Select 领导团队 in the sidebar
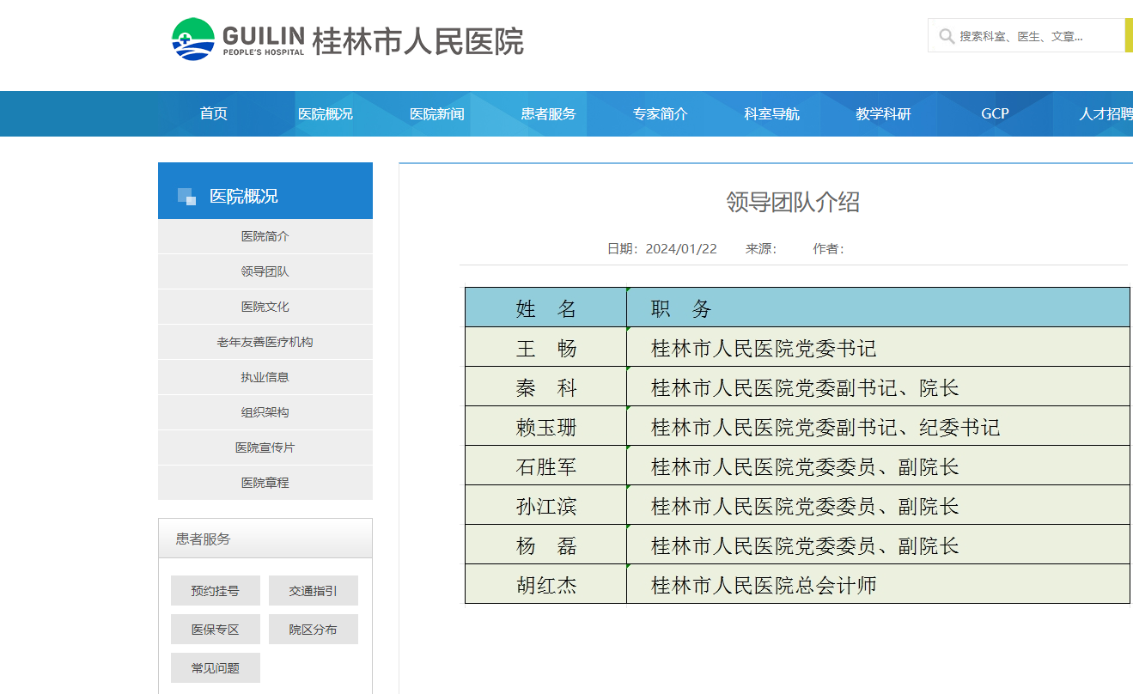 coord(265,271)
